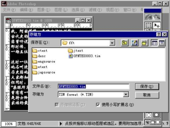Open the etext folder
170x128 pixels.
[x=40, y=67]
